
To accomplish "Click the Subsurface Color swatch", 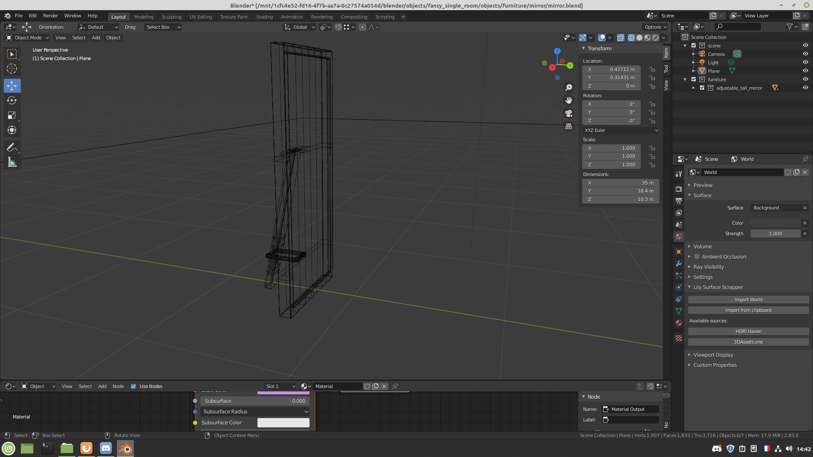I will coord(283,423).
